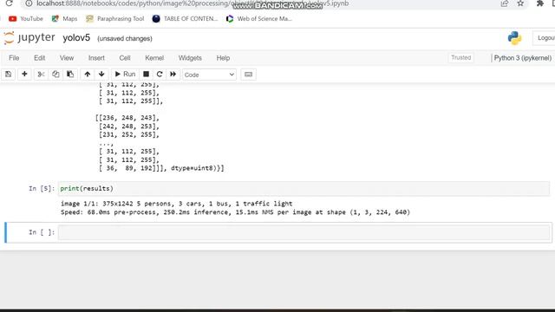This screenshot has height=312, width=555.
Task: Move selected cell up arrow
Action: pos(88,75)
